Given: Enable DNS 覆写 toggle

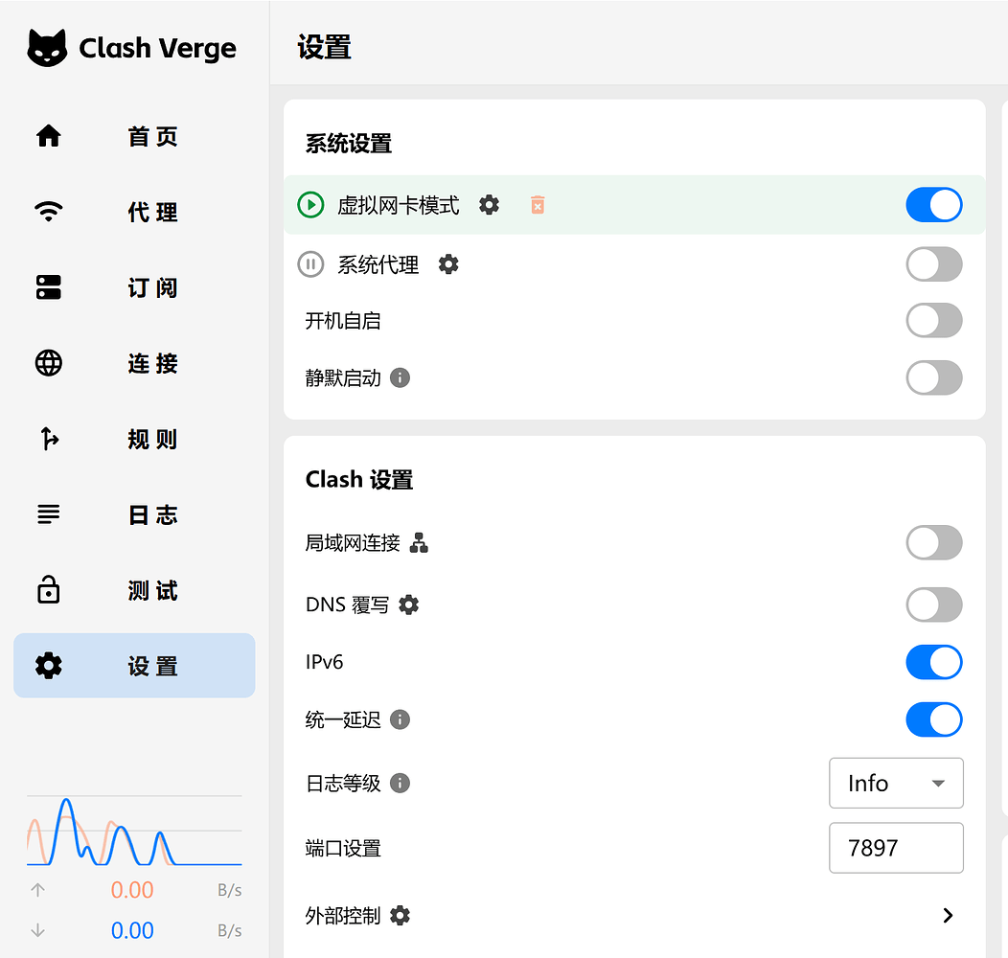Looking at the screenshot, I should (934, 604).
